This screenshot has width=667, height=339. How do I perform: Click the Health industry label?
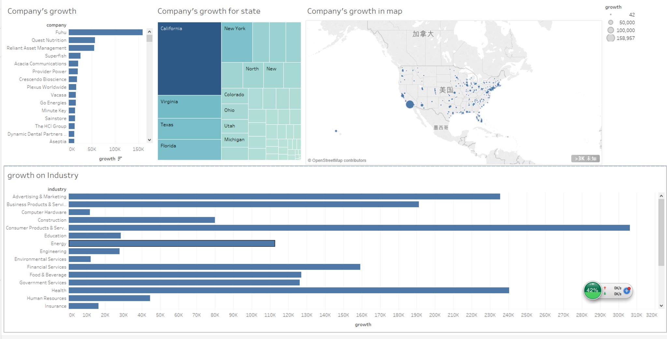tap(59, 290)
